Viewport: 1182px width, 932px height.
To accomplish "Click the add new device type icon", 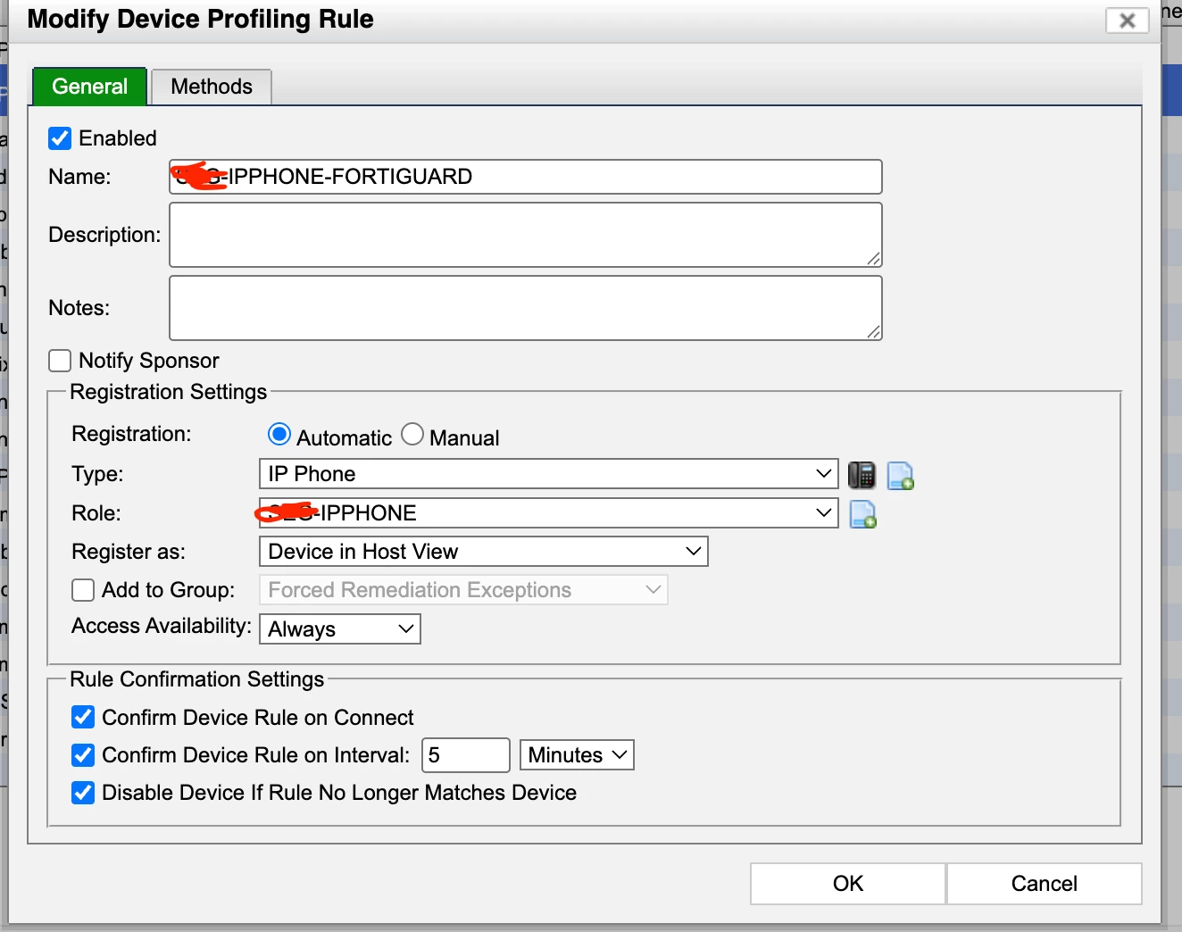I will tap(901, 476).
